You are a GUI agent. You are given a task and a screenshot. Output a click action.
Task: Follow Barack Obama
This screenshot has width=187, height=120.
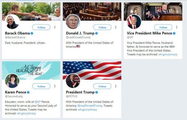(41, 27)
